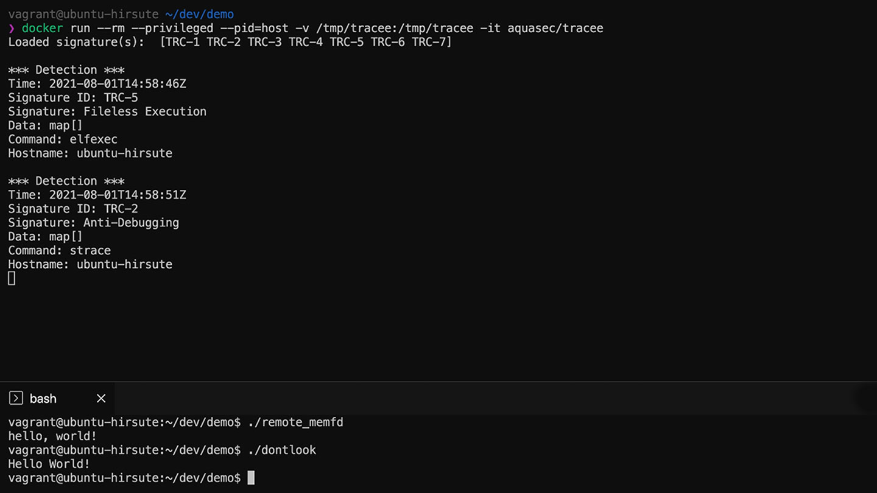Click the block cursor at bash prompt
Viewport: 877px width, 493px height.
pos(251,478)
